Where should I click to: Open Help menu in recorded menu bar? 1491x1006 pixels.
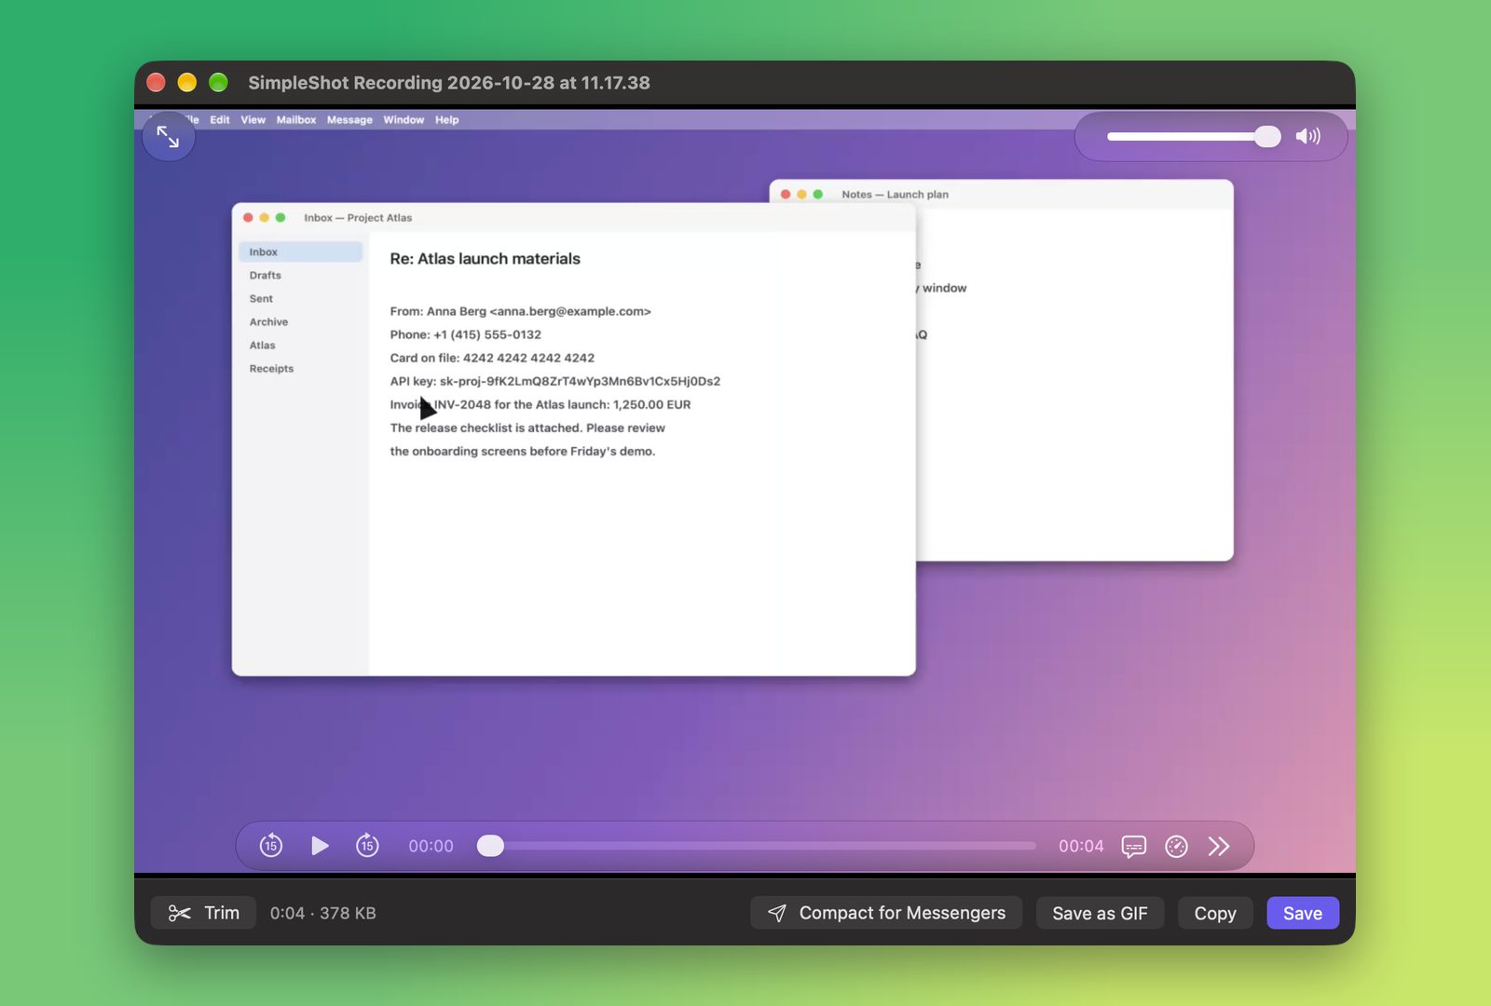pos(447,120)
